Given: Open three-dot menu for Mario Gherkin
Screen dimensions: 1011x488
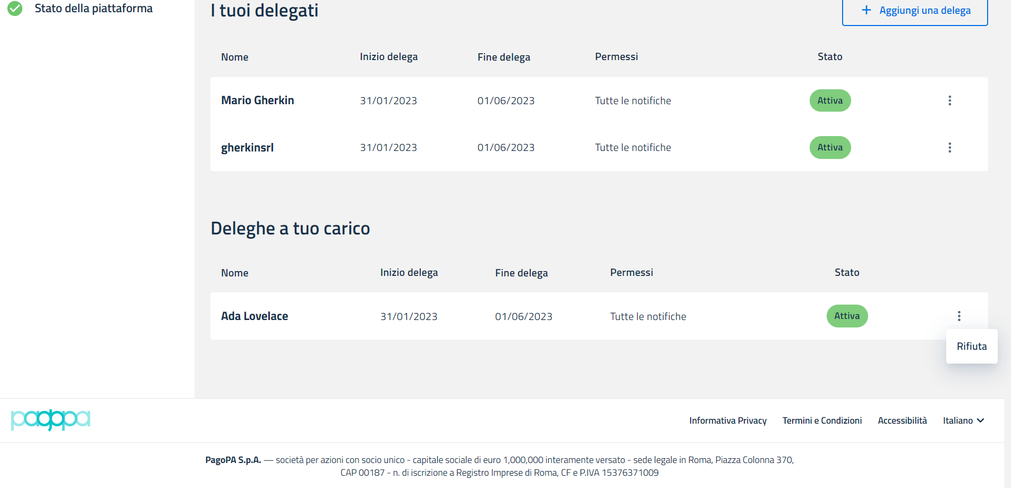Looking at the screenshot, I should (x=949, y=100).
